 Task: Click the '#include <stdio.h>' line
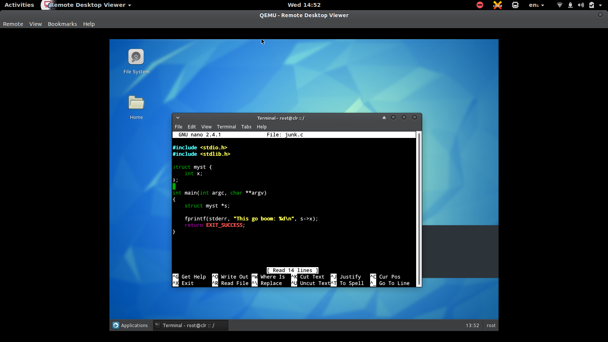(x=200, y=148)
